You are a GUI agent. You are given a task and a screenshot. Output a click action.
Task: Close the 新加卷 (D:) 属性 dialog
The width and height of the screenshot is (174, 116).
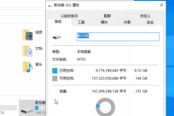(162, 5)
